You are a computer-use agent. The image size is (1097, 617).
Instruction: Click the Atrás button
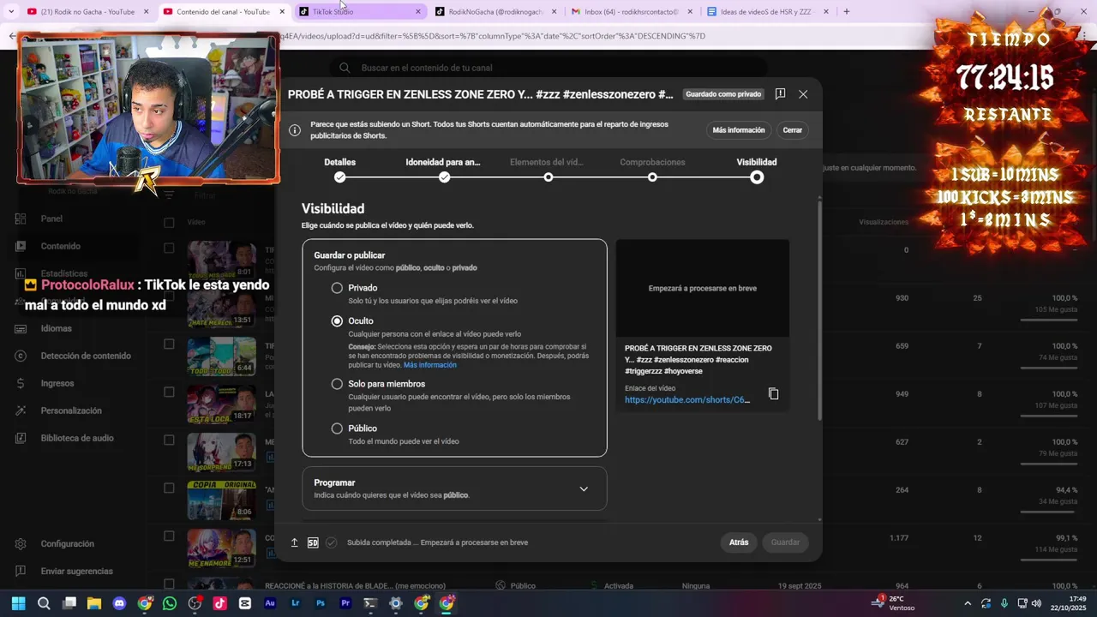pyautogui.click(x=739, y=542)
